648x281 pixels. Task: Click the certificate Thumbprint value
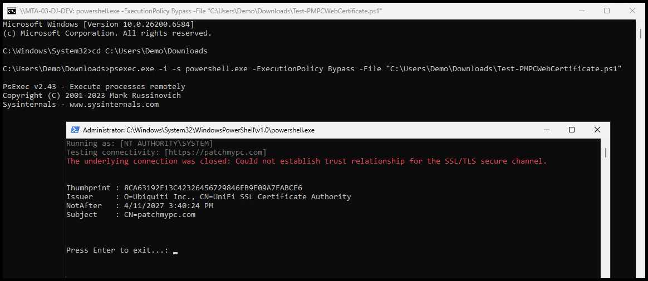213,188
